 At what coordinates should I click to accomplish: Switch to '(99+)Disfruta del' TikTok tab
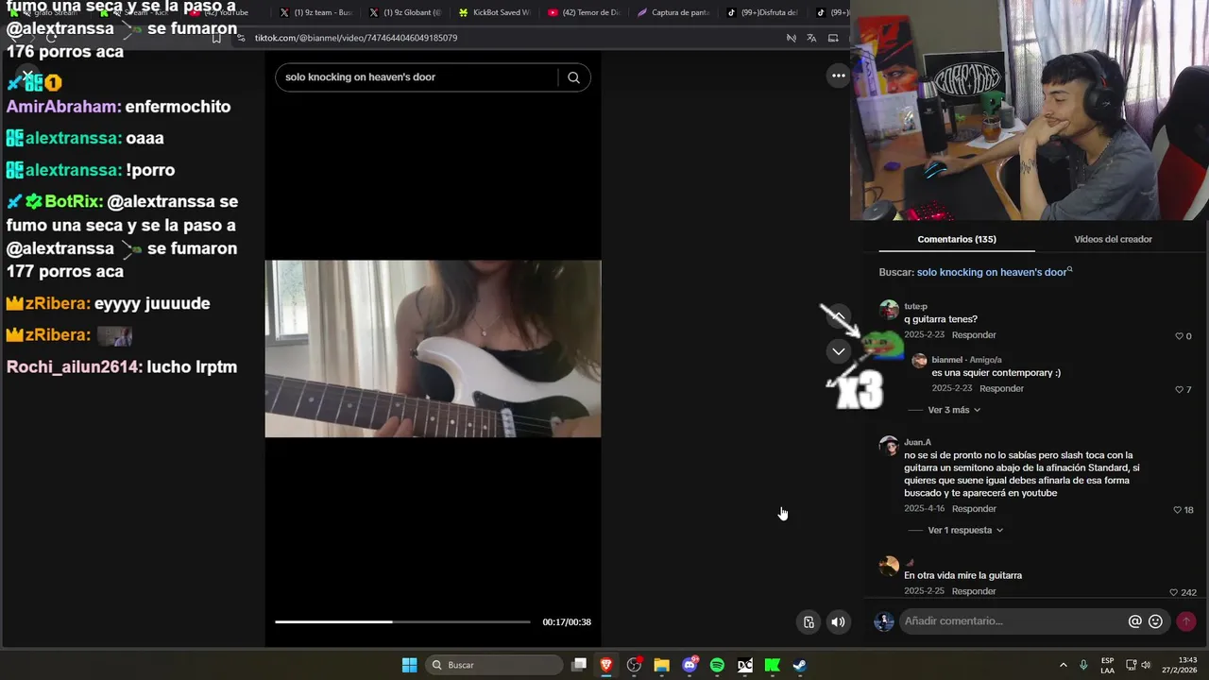tap(763, 12)
